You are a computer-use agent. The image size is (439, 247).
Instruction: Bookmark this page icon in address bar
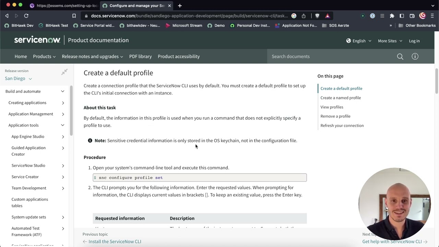74,16
